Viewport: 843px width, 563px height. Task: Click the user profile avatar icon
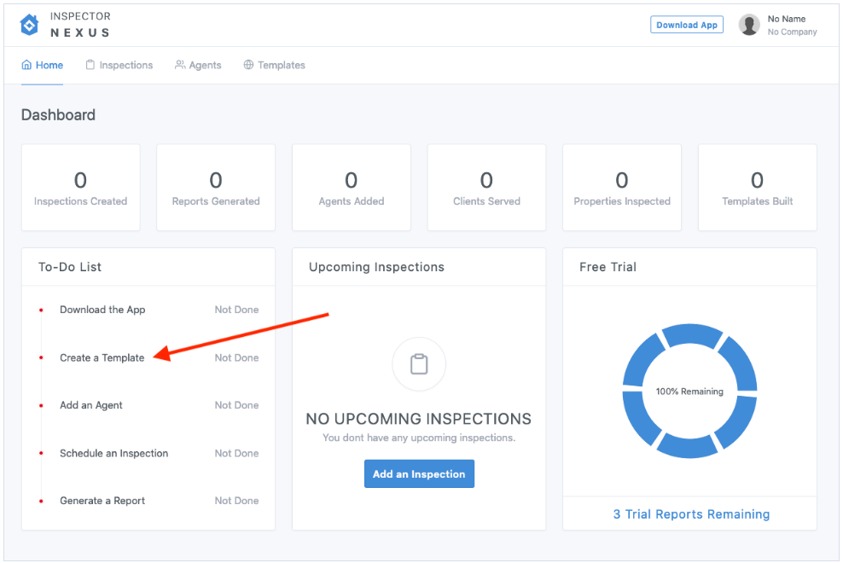pyautogui.click(x=749, y=25)
